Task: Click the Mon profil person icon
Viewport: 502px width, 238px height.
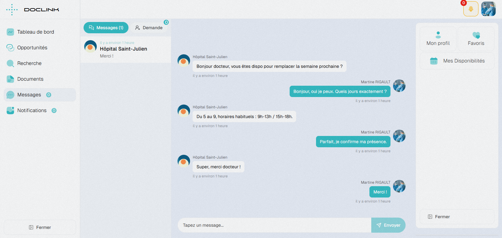Action: (x=438, y=35)
